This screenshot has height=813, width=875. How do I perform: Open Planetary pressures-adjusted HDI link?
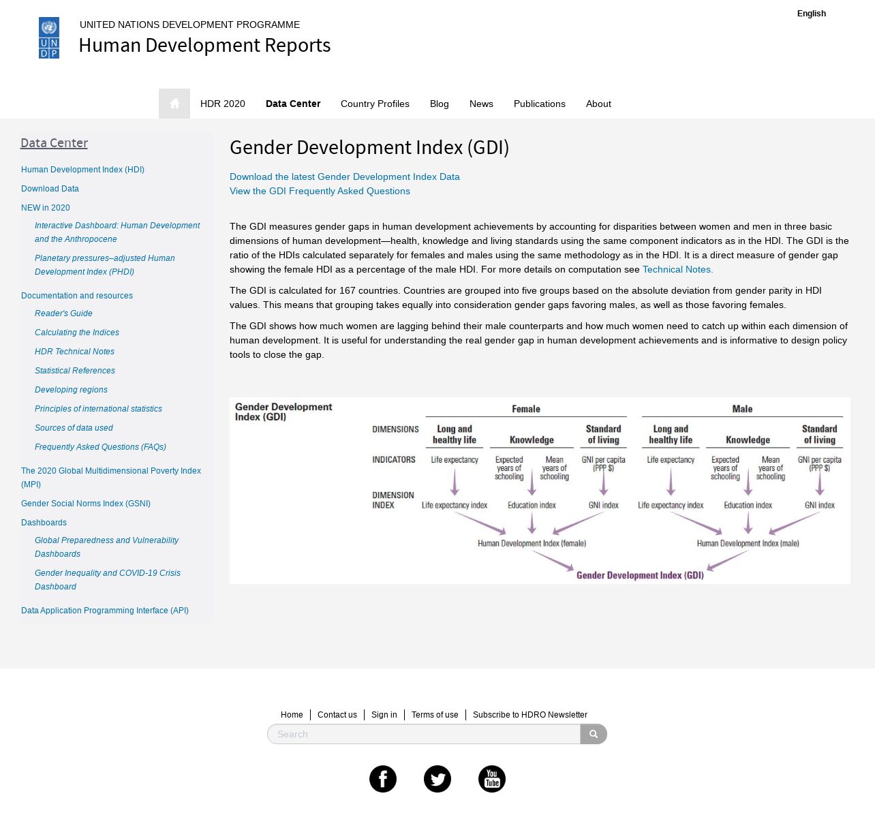pos(105,265)
